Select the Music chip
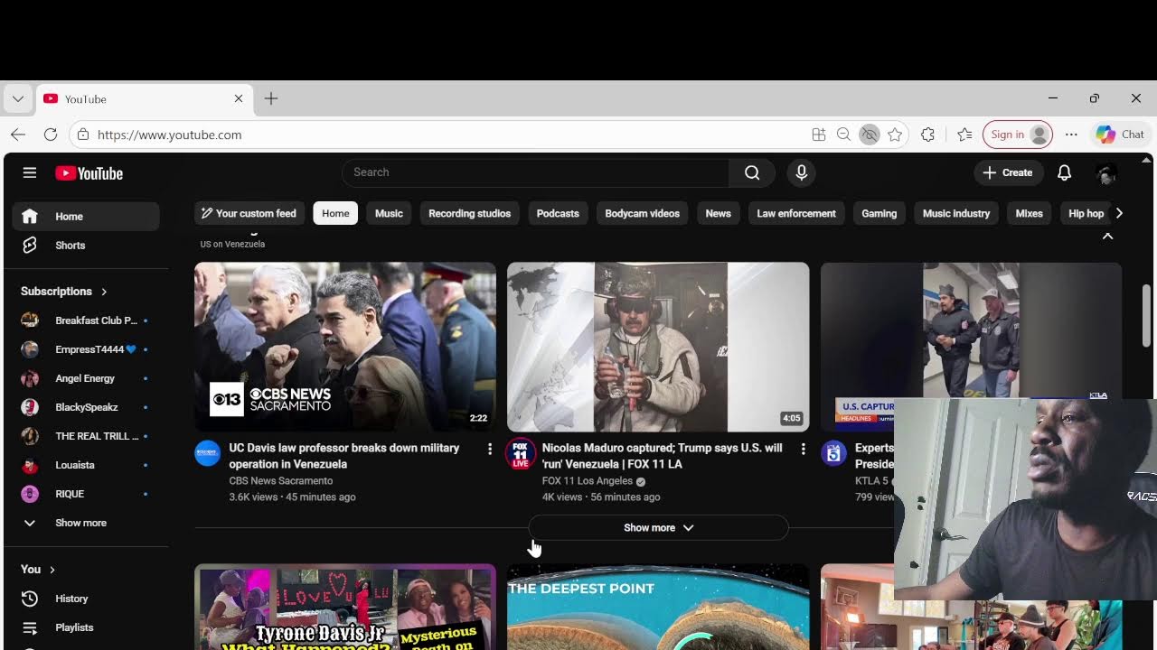 click(389, 214)
